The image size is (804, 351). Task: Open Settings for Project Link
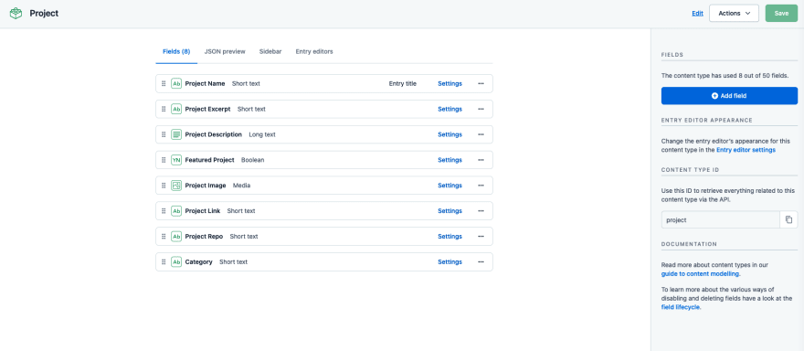pos(450,211)
